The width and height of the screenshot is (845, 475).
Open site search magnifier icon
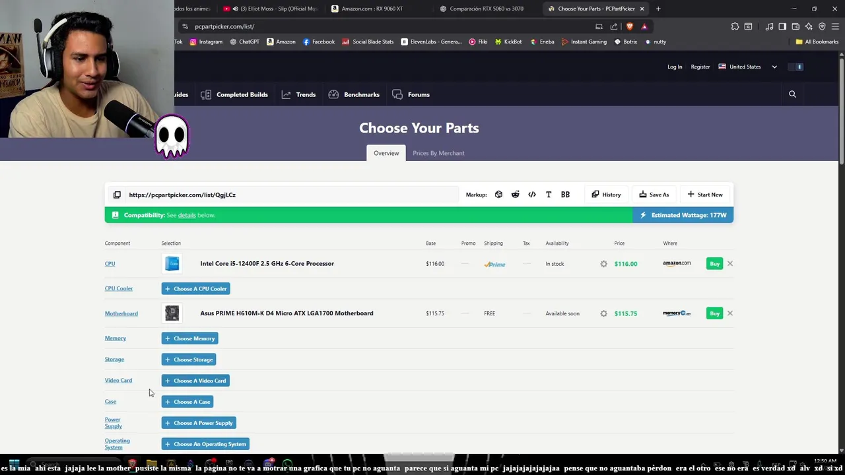[792, 94]
